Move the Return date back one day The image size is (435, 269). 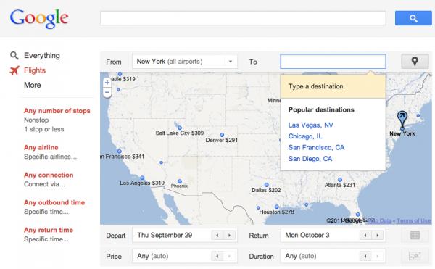365,236
